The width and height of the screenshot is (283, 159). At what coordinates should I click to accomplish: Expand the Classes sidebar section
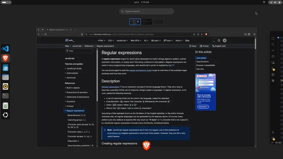pyautogui.click(x=69, y=106)
